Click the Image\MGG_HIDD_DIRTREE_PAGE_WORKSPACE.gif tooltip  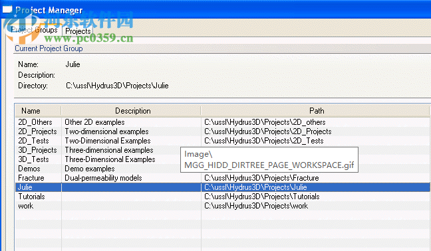269,159
